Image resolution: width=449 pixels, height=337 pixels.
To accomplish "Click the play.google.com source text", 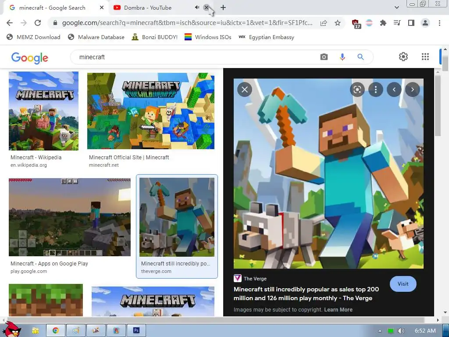I will pos(29,271).
